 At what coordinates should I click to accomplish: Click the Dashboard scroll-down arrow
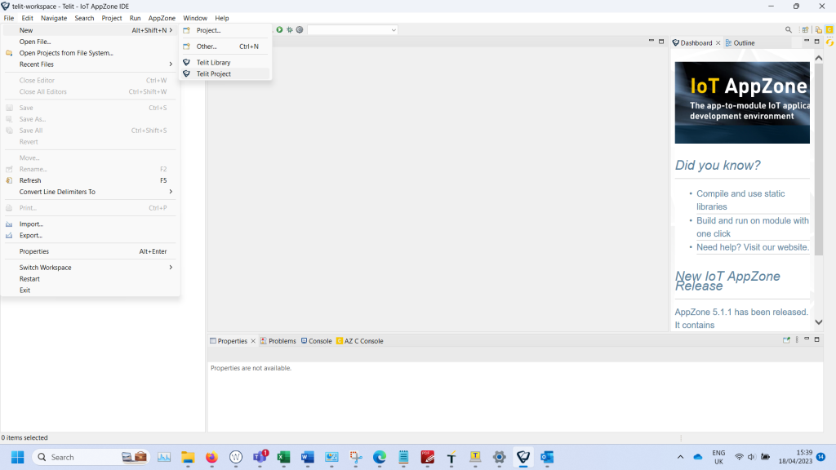point(819,321)
